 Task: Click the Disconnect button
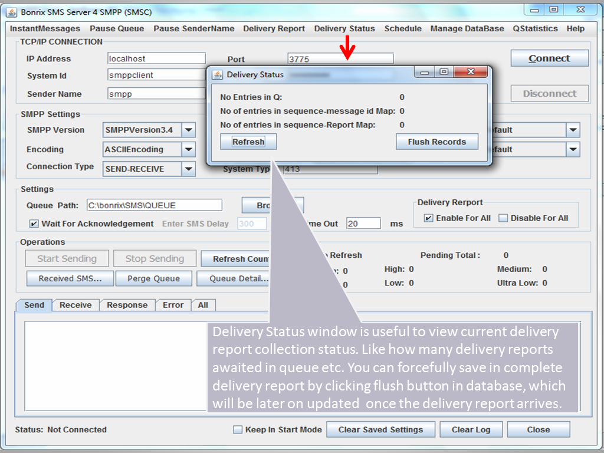[550, 94]
